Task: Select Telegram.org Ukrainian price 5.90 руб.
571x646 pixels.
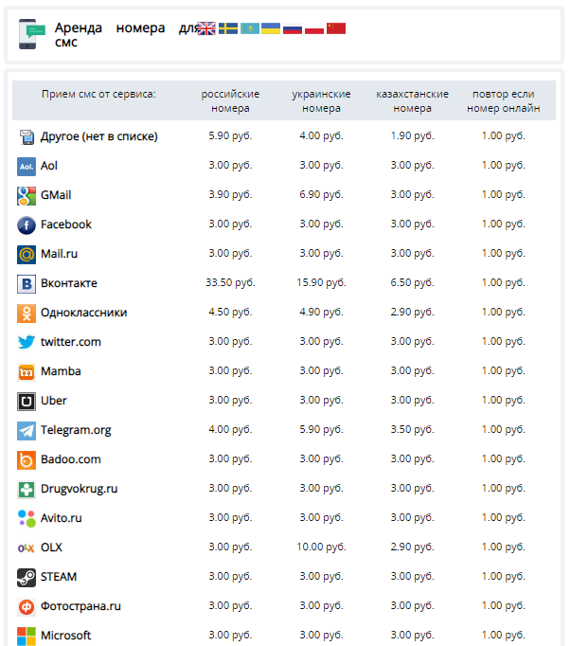Action: tap(321, 429)
